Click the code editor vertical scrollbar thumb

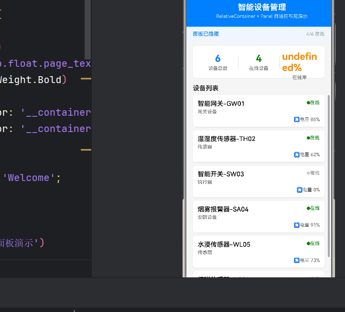(88, 29)
